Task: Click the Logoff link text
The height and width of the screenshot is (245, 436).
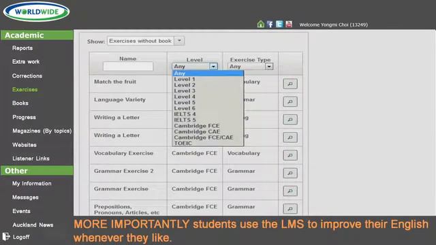Action: coord(21,237)
